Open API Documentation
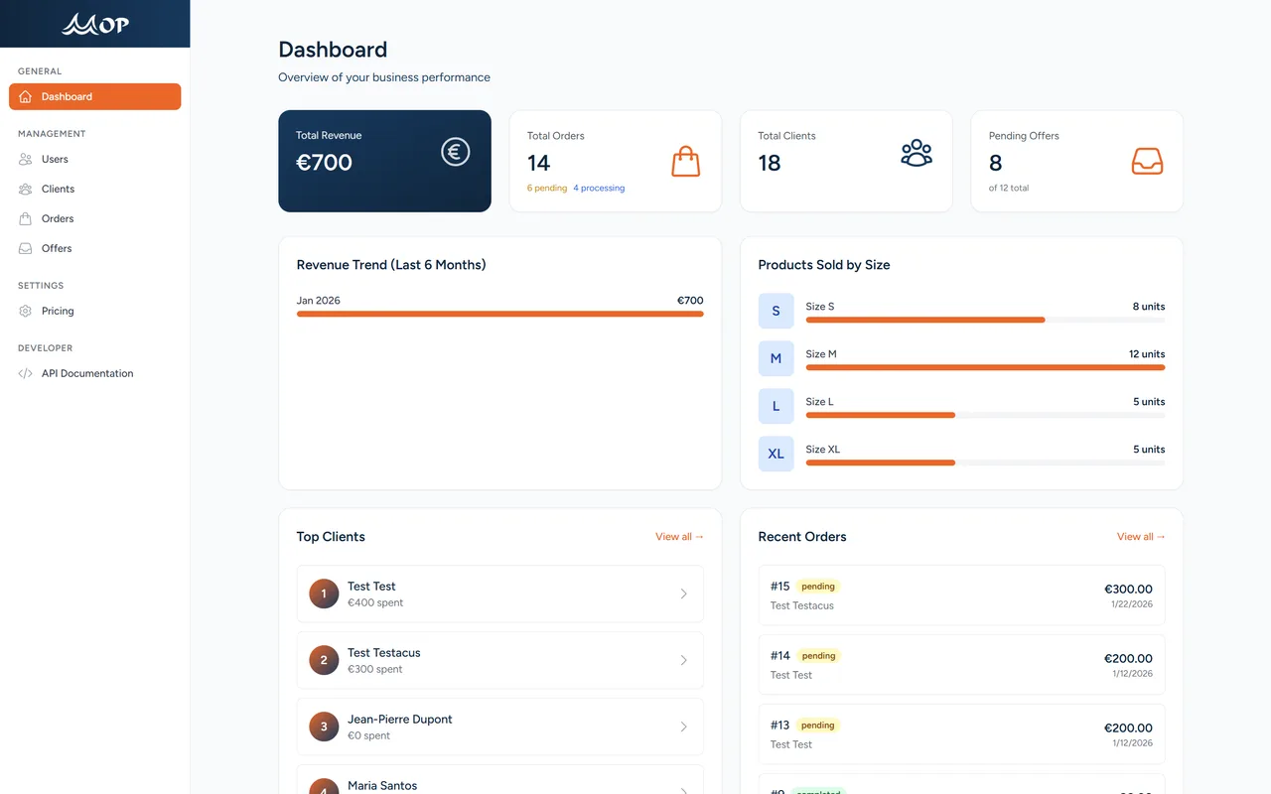The width and height of the screenshot is (1271, 794). click(x=95, y=373)
